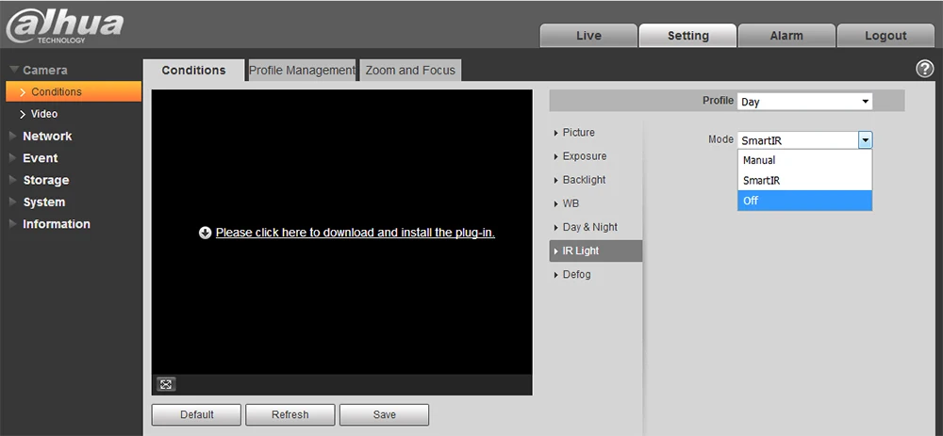Open the help question mark icon
The height and width of the screenshot is (436, 943).
pyautogui.click(x=924, y=69)
